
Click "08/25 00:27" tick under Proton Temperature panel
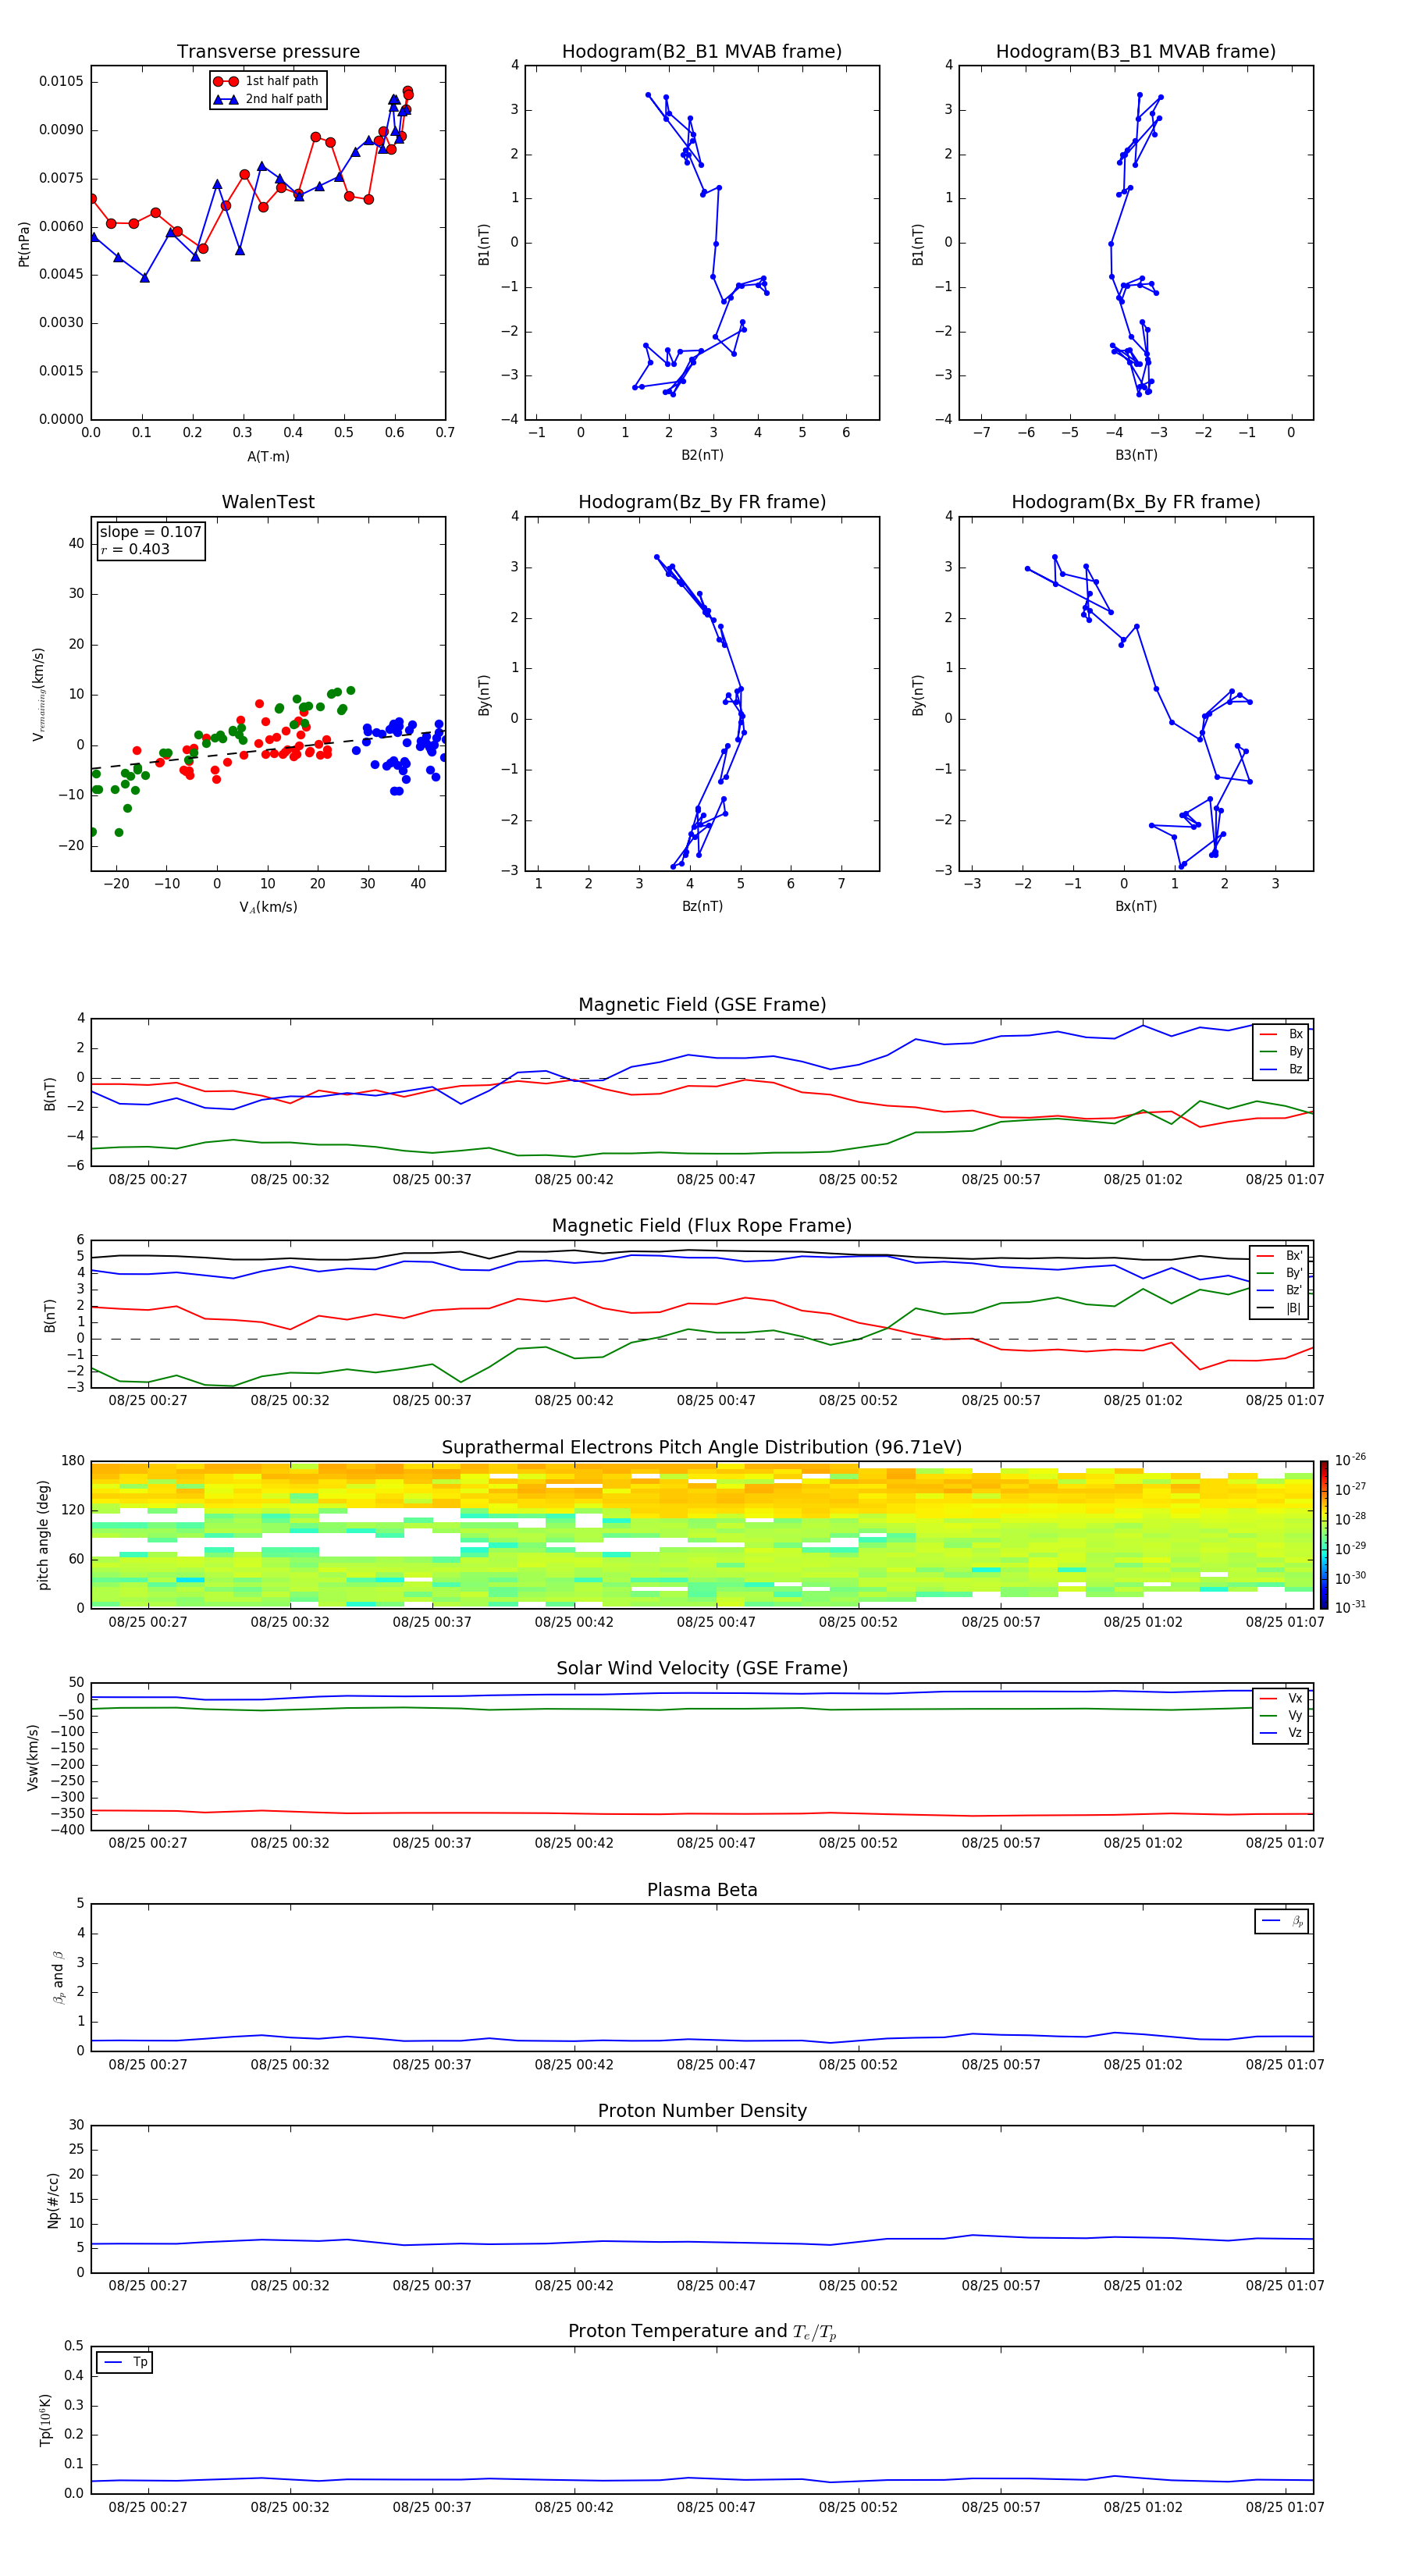(148, 2508)
